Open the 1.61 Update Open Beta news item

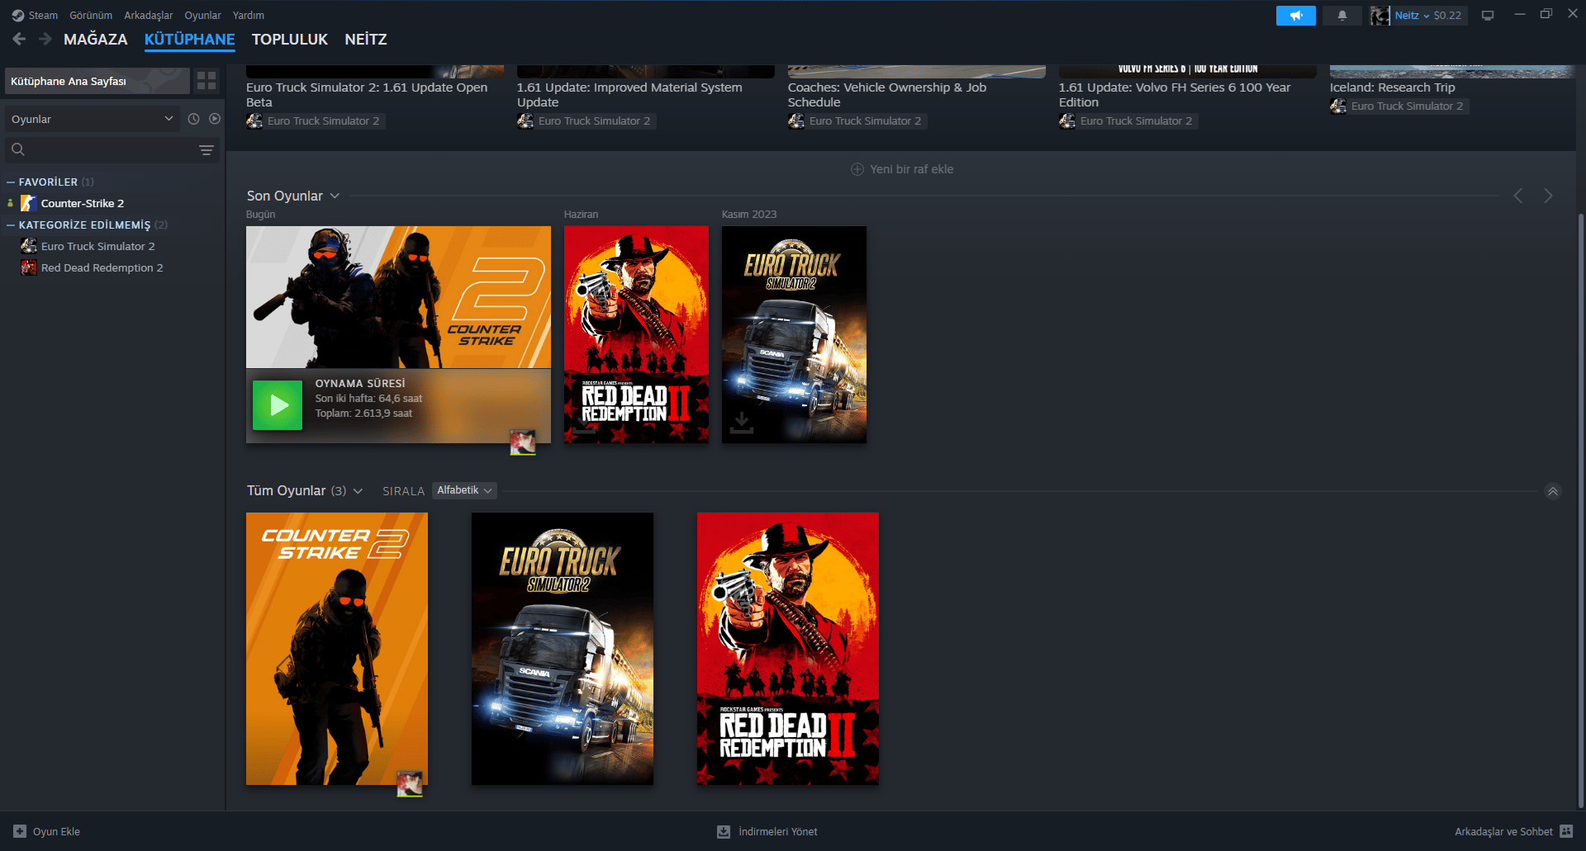point(367,94)
